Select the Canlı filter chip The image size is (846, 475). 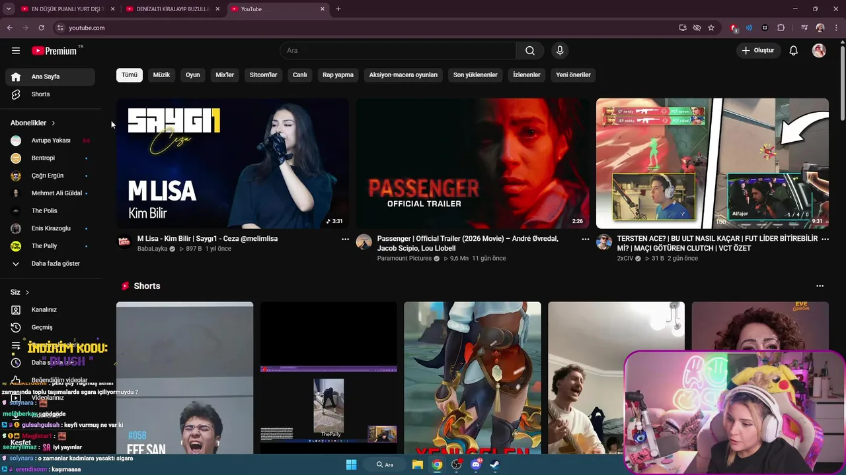coord(300,75)
